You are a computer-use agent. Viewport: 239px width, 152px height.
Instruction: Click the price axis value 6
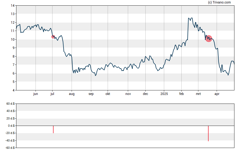pos(13,73)
